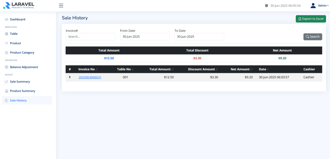Viewport: 330px width, 159px height.
Task: Click the Laravel Project Tutorial logo
Action: (x=18, y=5)
